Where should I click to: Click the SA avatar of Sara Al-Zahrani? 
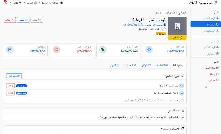(182, 86)
